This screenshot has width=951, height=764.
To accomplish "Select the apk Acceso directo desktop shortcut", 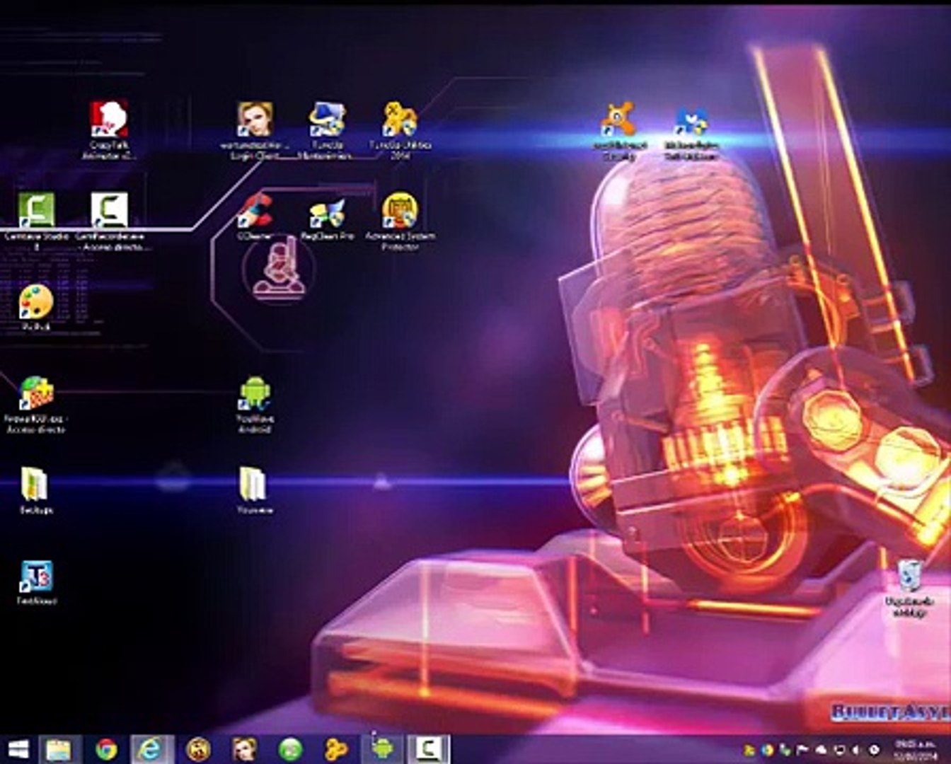I will point(35,404).
